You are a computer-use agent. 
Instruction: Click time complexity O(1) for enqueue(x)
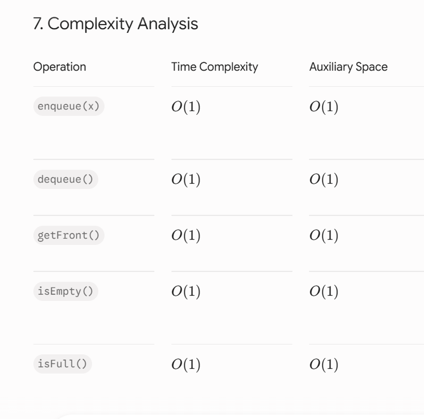click(186, 107)
